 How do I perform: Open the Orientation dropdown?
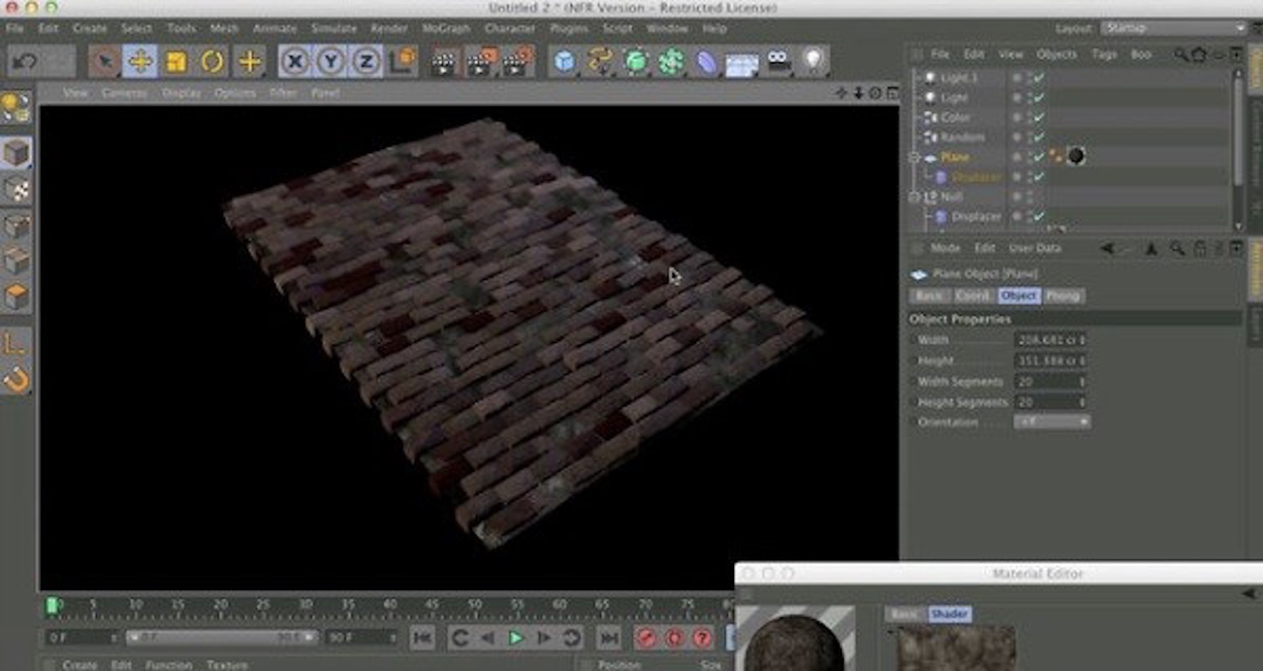1052,422
